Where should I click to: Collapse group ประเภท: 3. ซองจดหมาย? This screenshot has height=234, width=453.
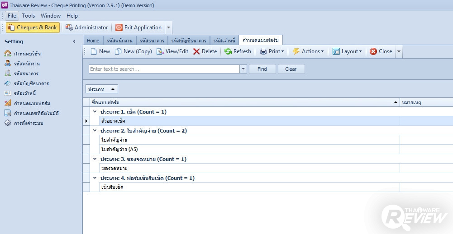pos(95,159)
